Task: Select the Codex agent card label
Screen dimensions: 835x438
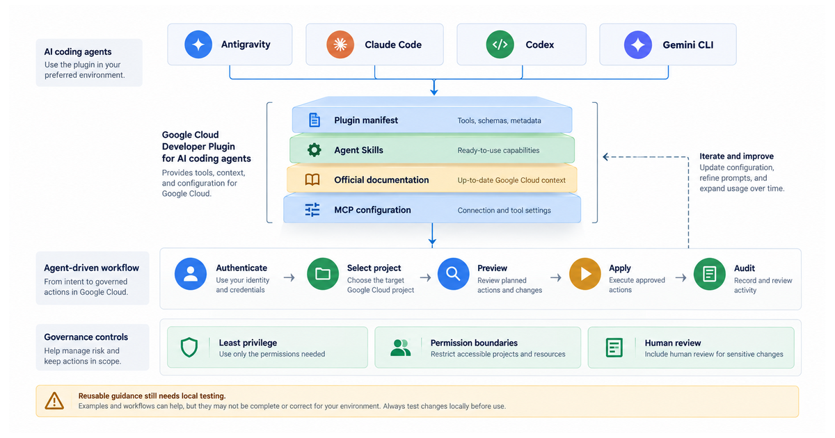Action: point(540,44)
